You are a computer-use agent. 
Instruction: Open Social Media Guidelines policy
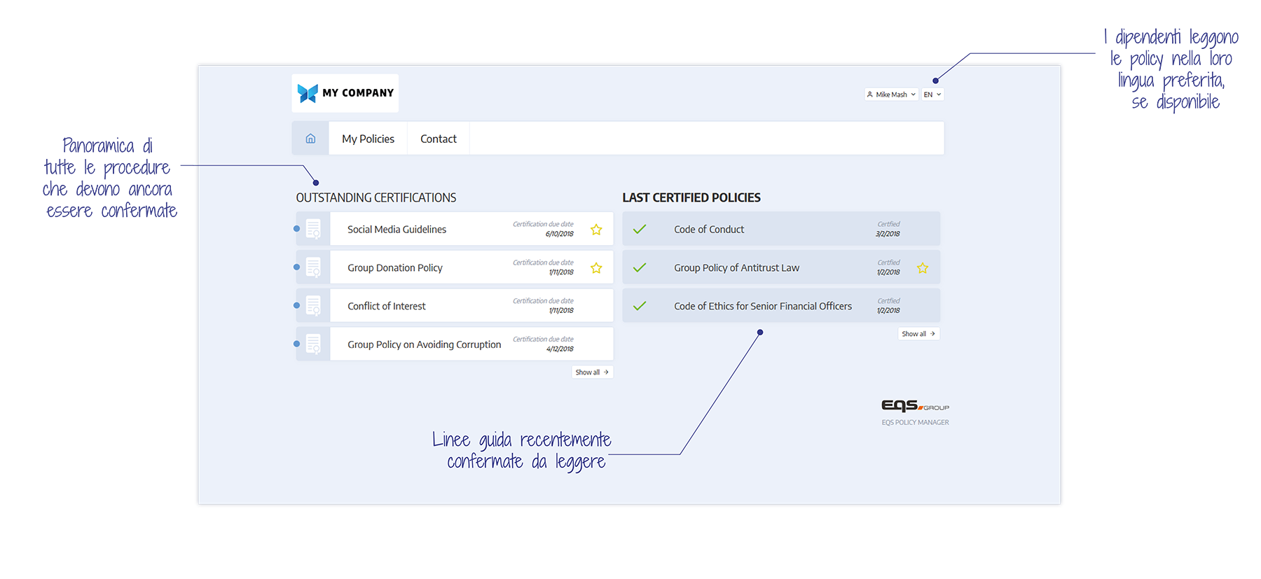(x=397, y=230)
